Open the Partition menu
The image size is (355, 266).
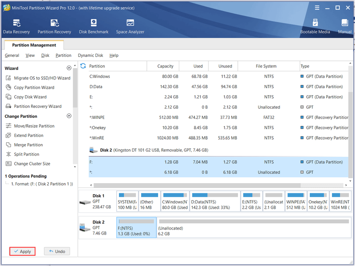click(63, 55)
